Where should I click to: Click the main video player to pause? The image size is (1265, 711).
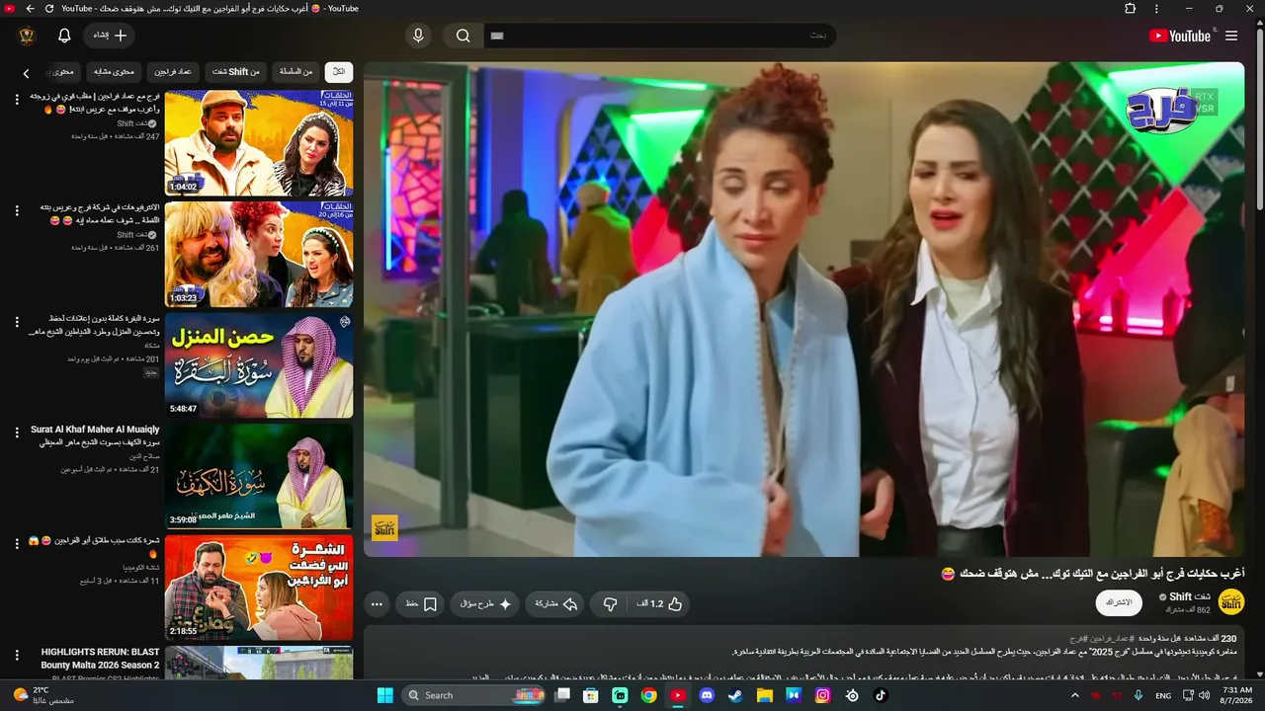pos(803,309)
